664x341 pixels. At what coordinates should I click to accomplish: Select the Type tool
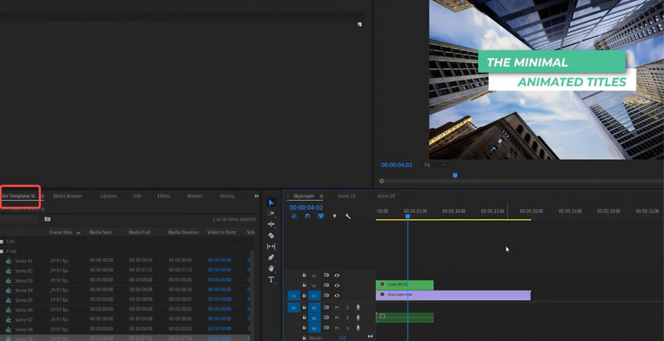pyautogui.click(x=271, y=279)
